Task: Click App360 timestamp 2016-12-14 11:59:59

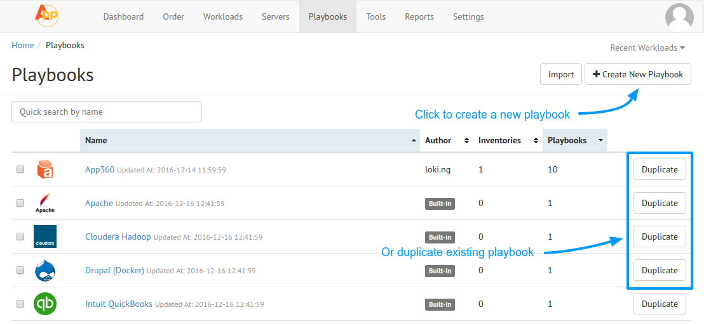Action: (x=191, y=171)
